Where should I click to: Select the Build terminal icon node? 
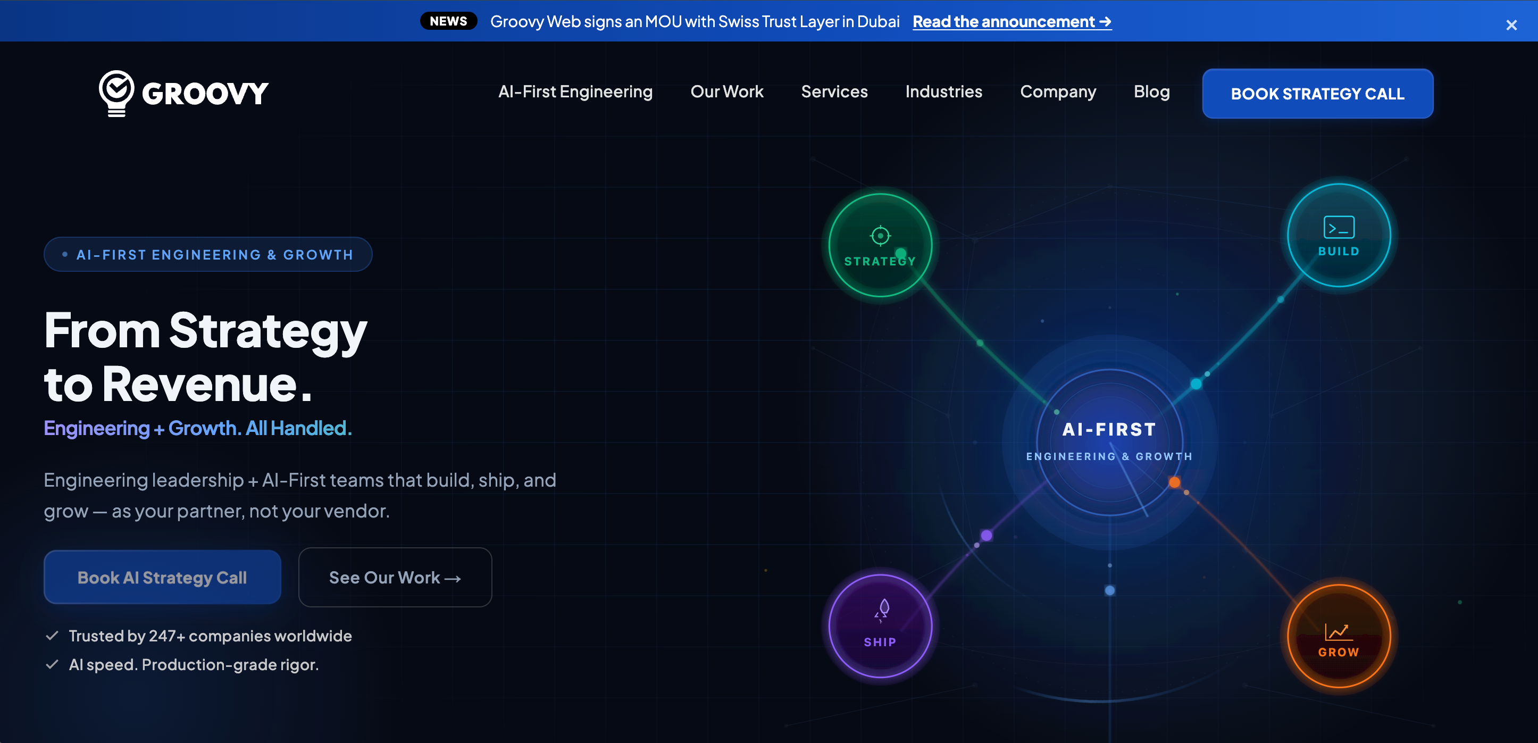1338,235
